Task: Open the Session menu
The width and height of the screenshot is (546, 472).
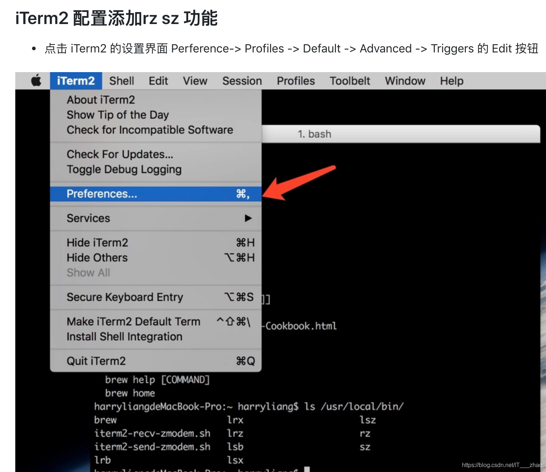Action: 242,81
